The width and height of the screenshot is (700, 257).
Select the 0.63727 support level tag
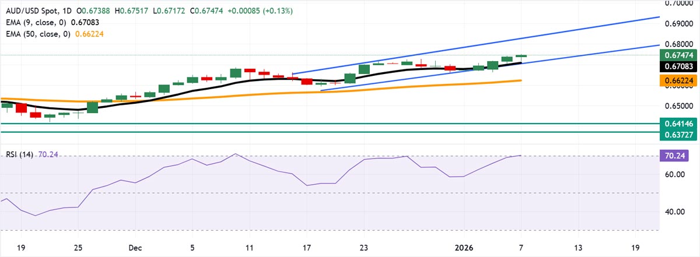pyautogui.click(x=679, y=135)
